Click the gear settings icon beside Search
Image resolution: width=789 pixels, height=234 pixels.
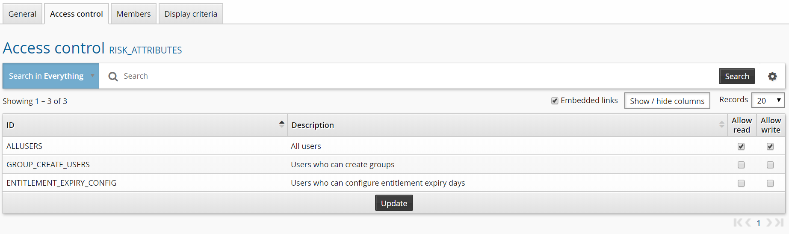(x=772, y=76)
